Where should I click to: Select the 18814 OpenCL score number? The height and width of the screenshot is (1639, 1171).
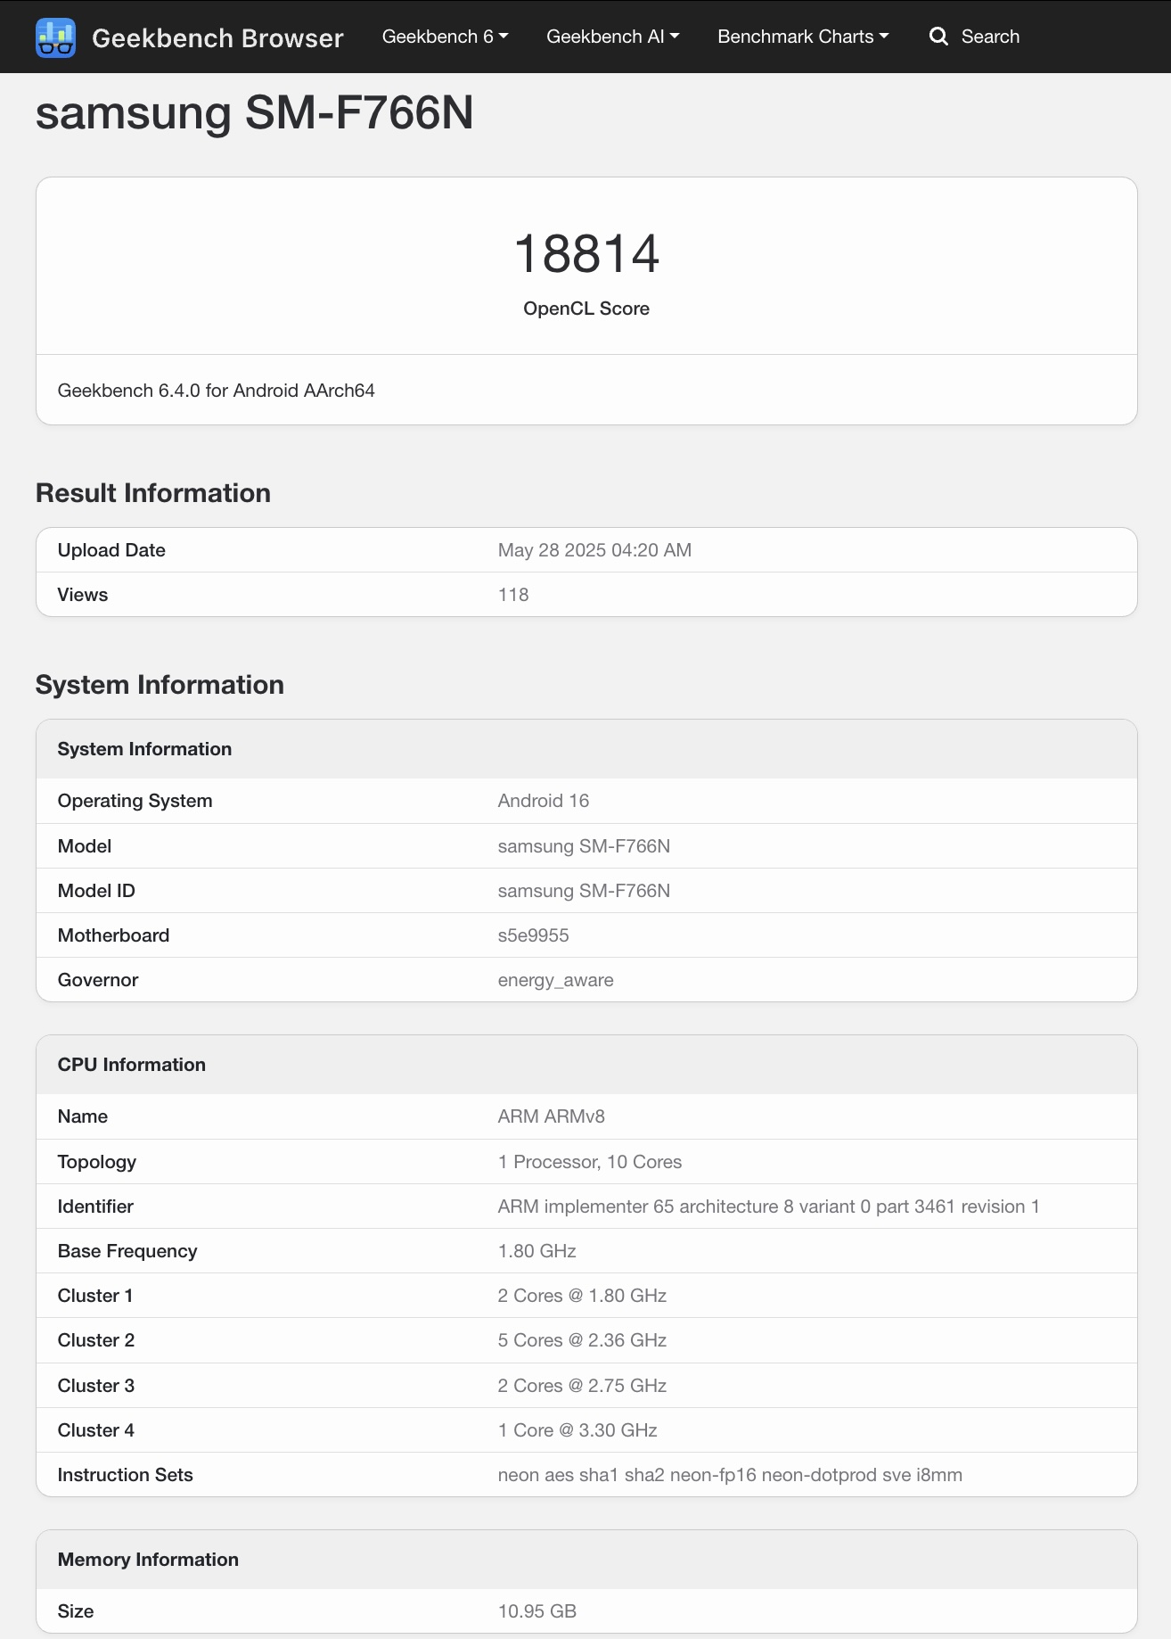pos(586,253)
